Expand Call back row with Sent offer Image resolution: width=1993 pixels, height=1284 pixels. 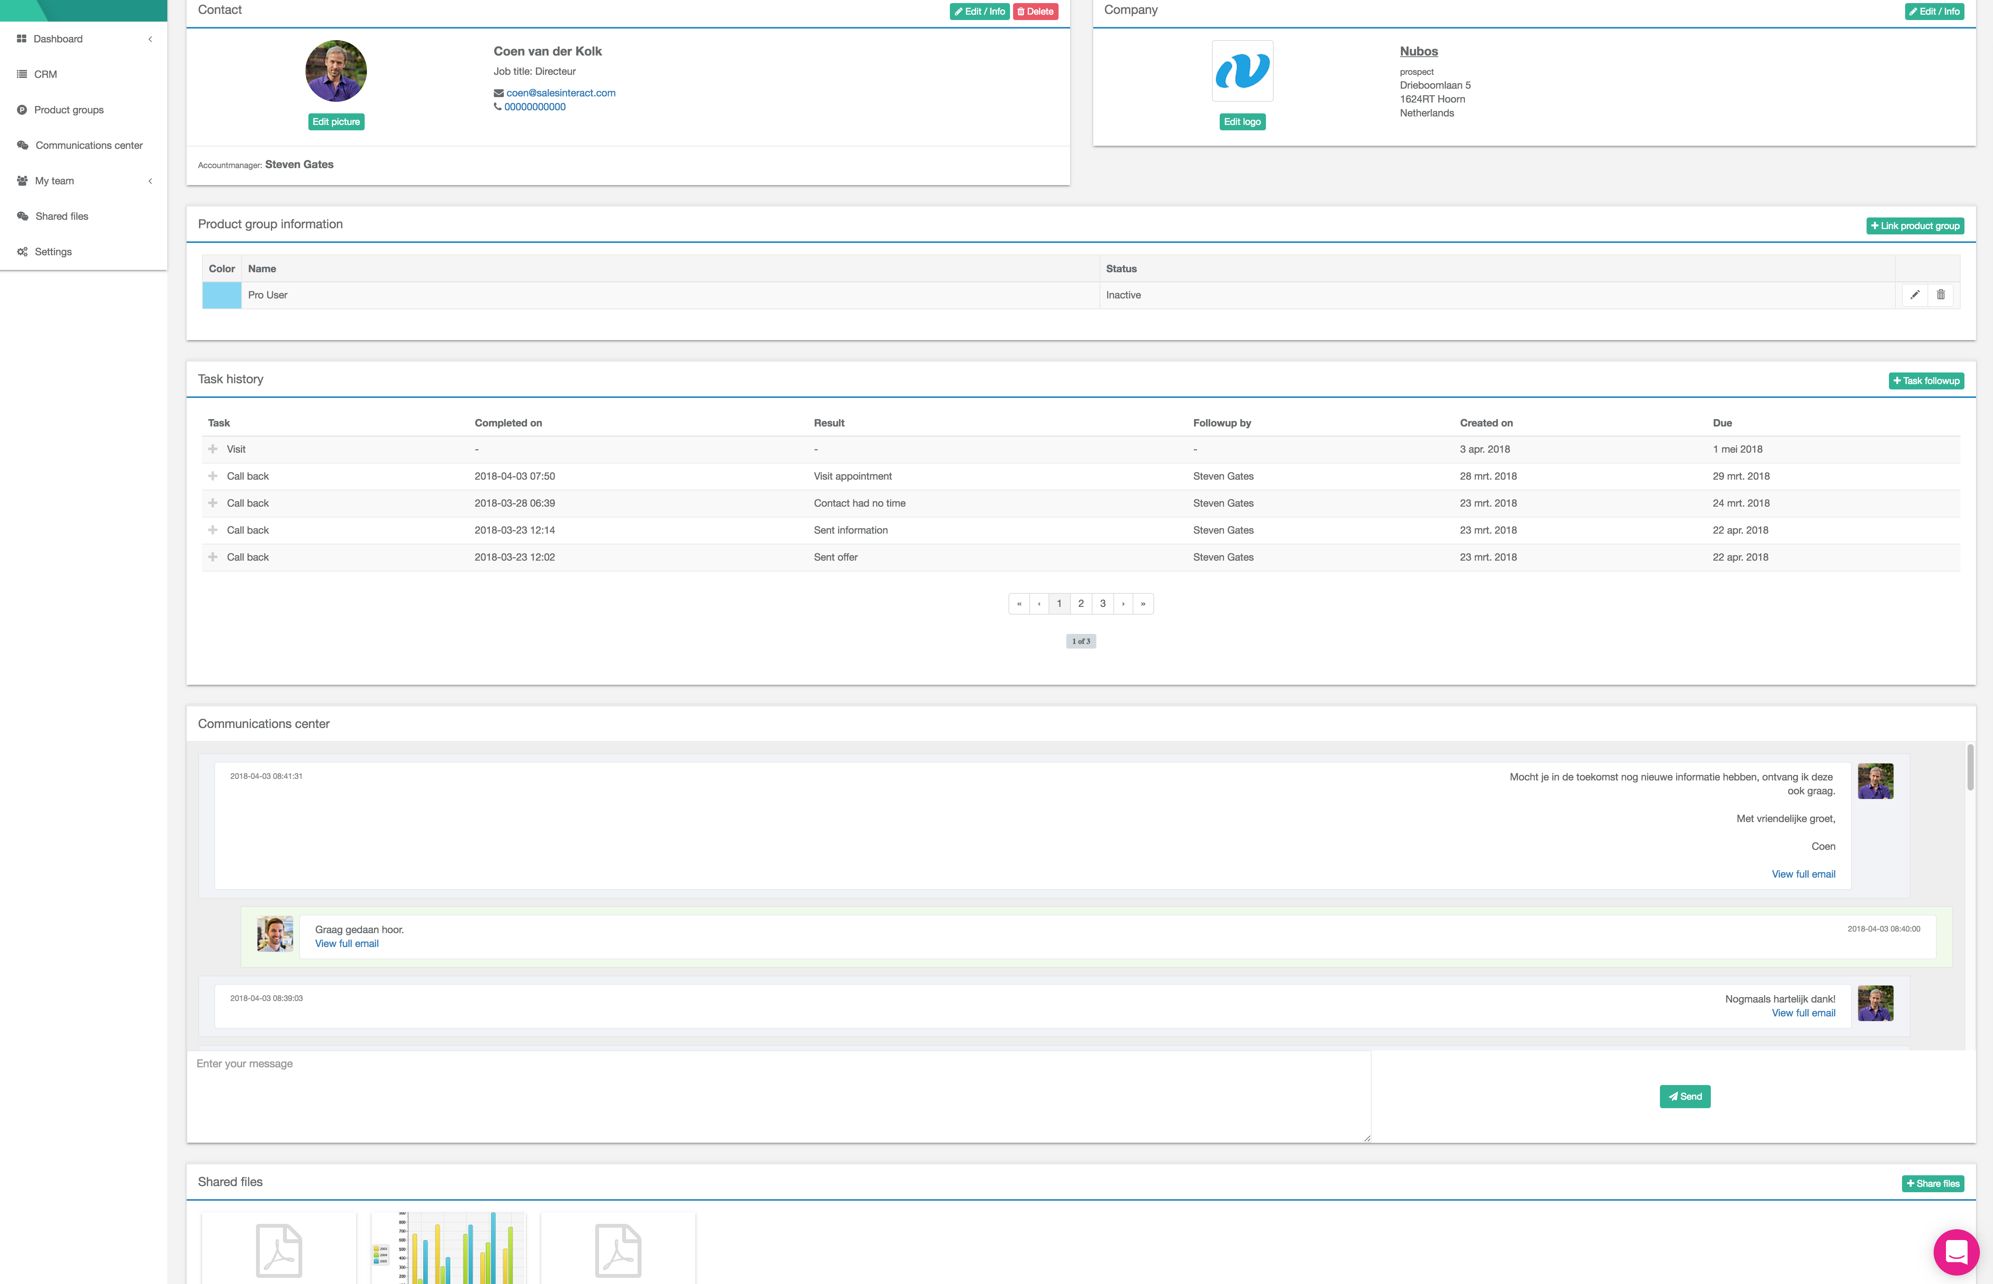pos(212,557)
